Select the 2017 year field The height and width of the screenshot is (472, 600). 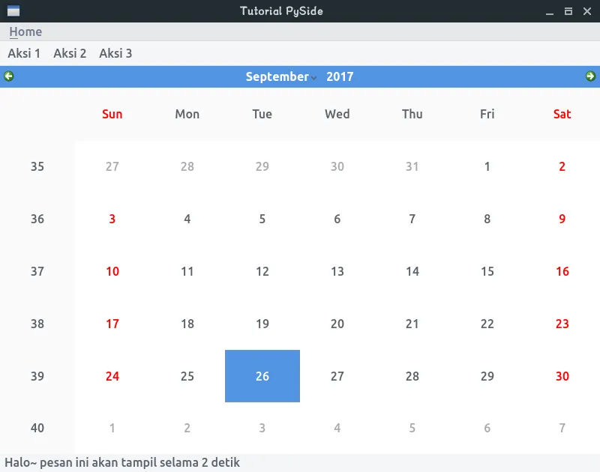click(x=340, y=77)
